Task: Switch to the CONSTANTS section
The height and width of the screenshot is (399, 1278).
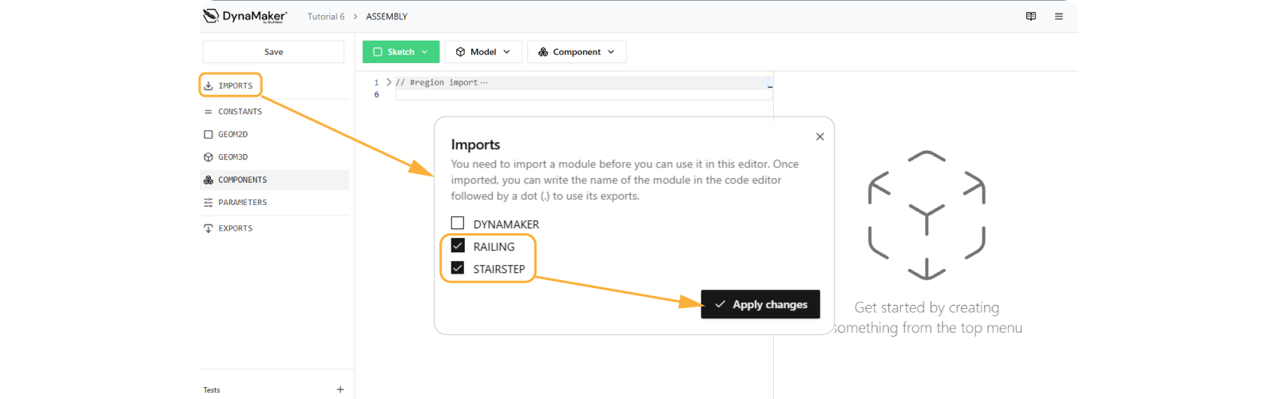Action: [240, 112]
